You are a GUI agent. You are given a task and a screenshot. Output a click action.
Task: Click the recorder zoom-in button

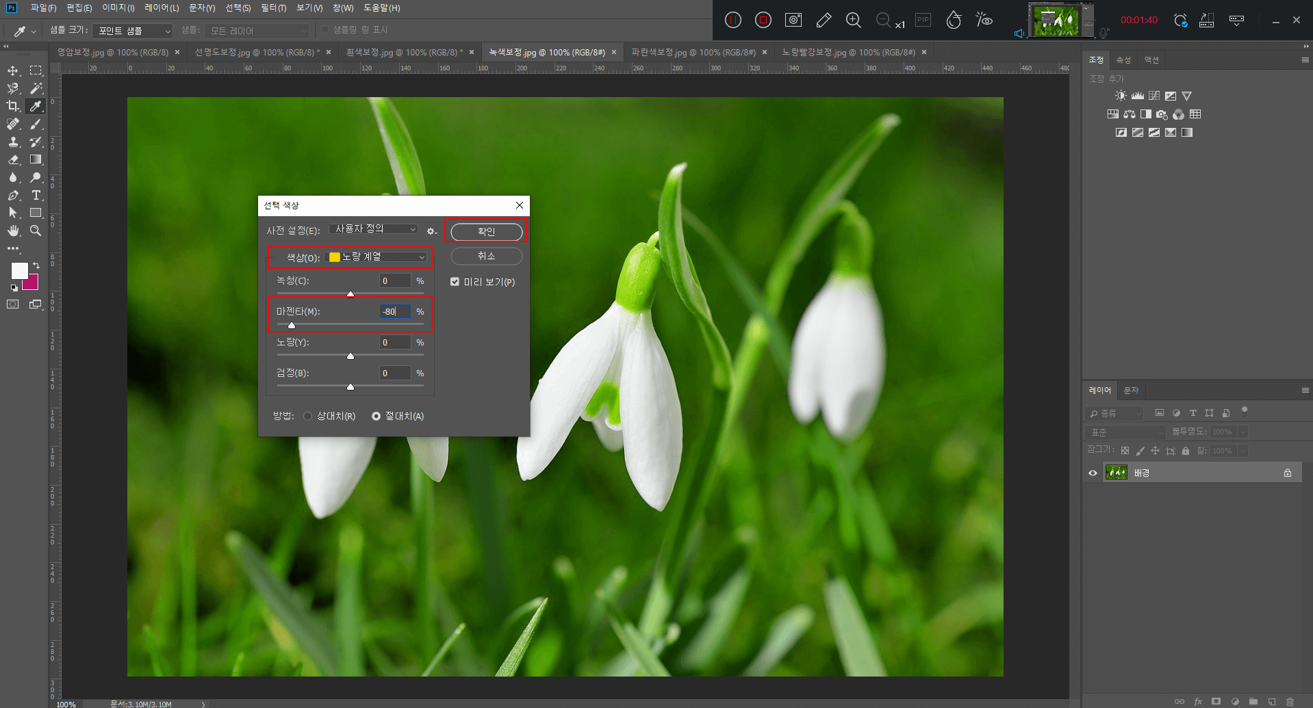pyautogui.click(x=854, y=20)
